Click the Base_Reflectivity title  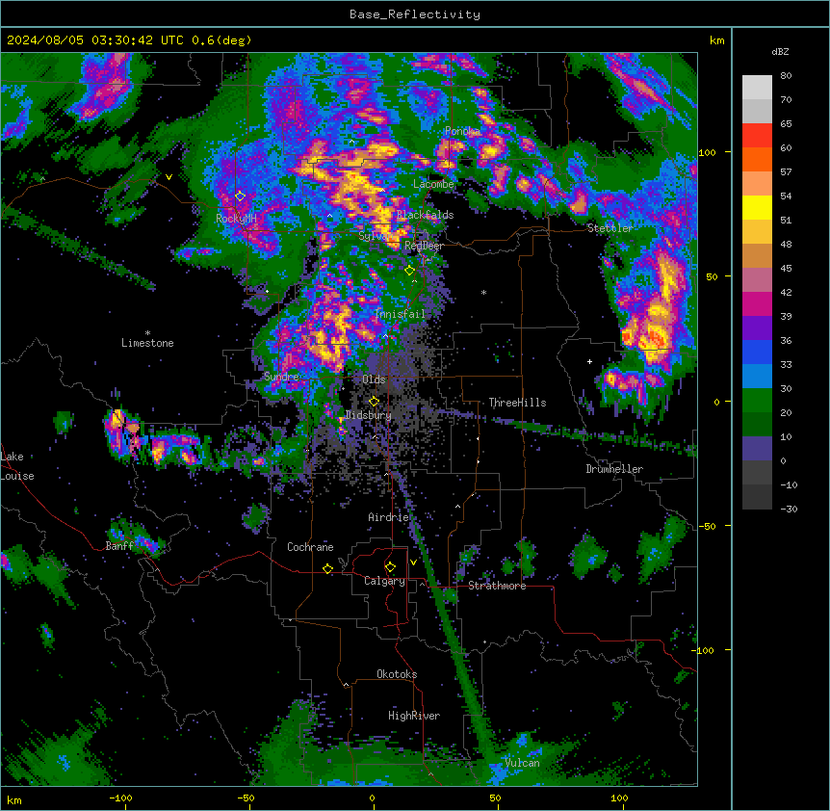(415, 14)
